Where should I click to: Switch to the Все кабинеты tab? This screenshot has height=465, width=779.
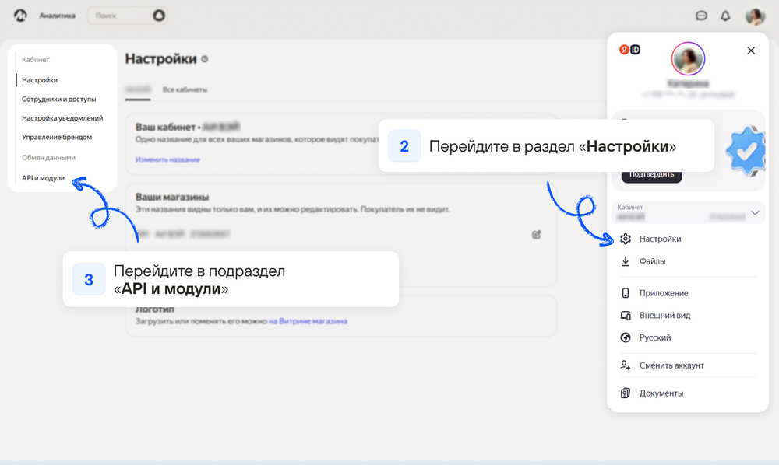pos(185,89)
